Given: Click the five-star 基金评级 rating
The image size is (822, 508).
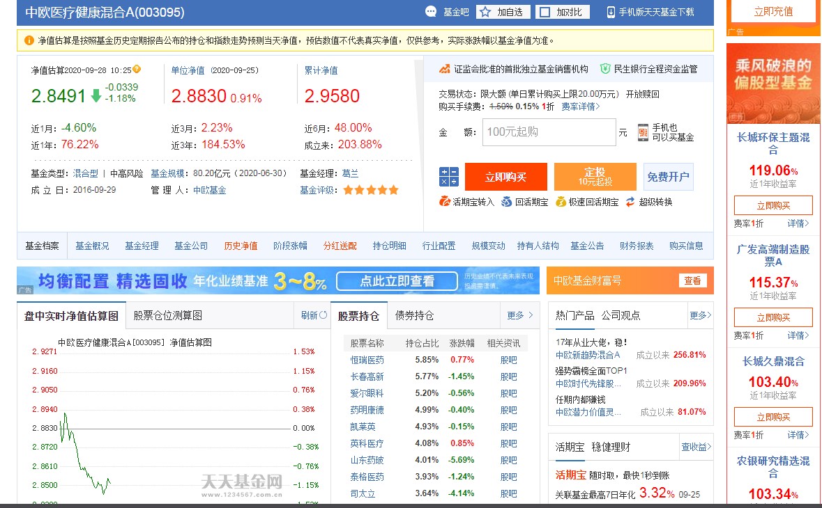Looking at the screenshot, I should click(371, 190).
